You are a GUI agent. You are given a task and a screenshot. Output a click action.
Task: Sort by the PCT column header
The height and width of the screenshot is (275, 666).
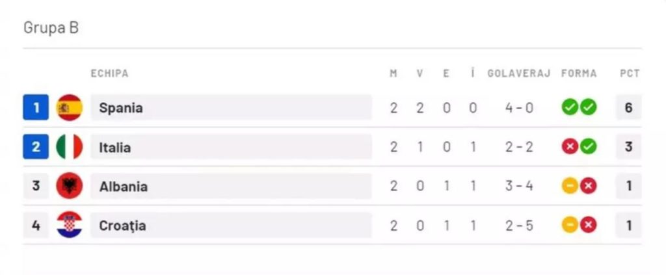click(630, 73)
